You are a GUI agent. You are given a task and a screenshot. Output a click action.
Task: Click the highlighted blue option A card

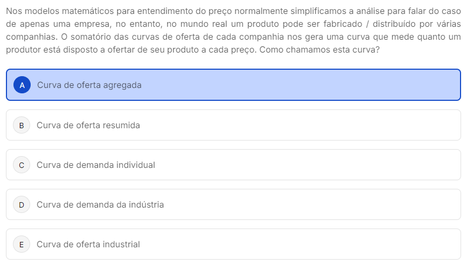tap(233, 85)
